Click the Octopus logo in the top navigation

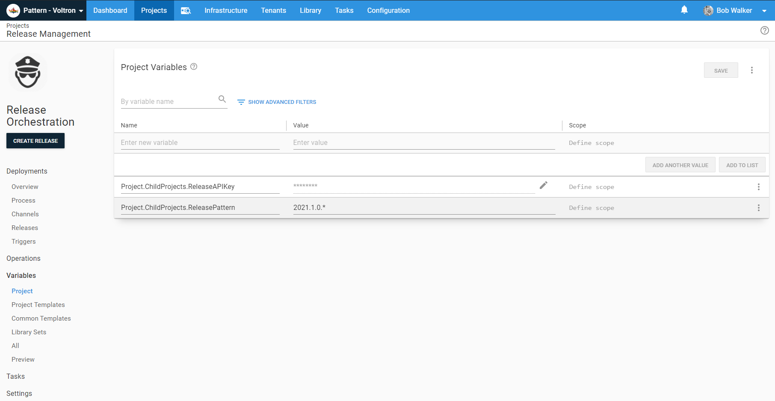(x=12, y=10)
